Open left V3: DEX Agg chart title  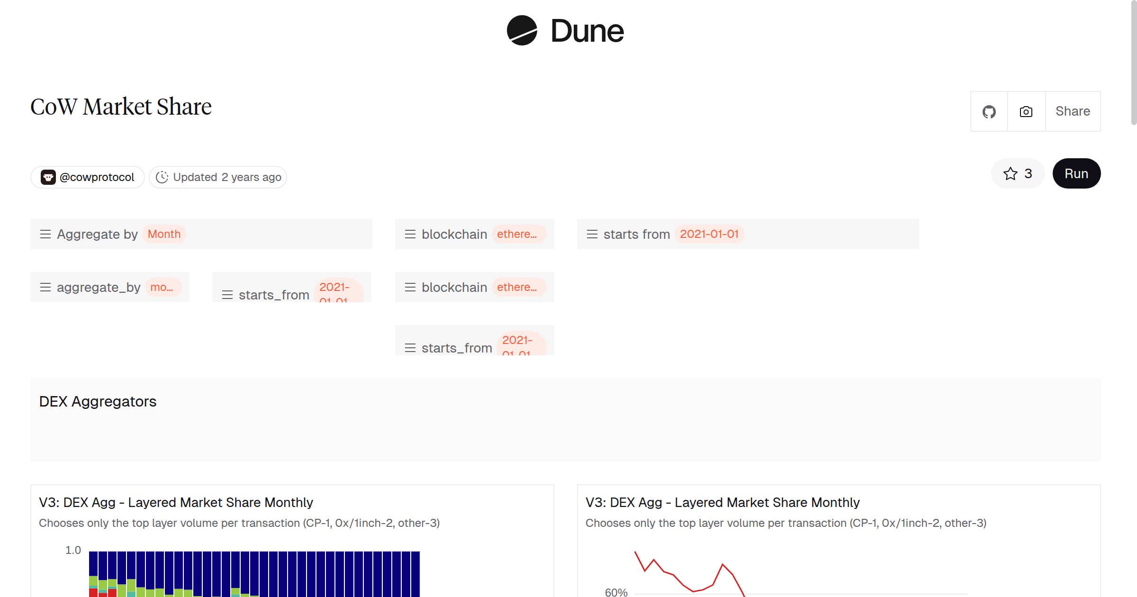(x=176, y=502)
